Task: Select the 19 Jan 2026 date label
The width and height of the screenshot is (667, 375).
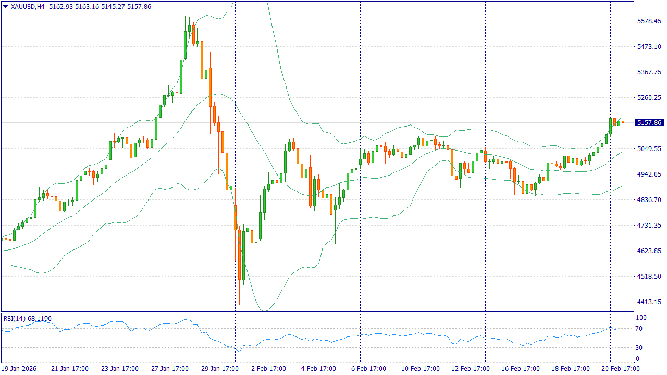Action: (x=19, y=369)
